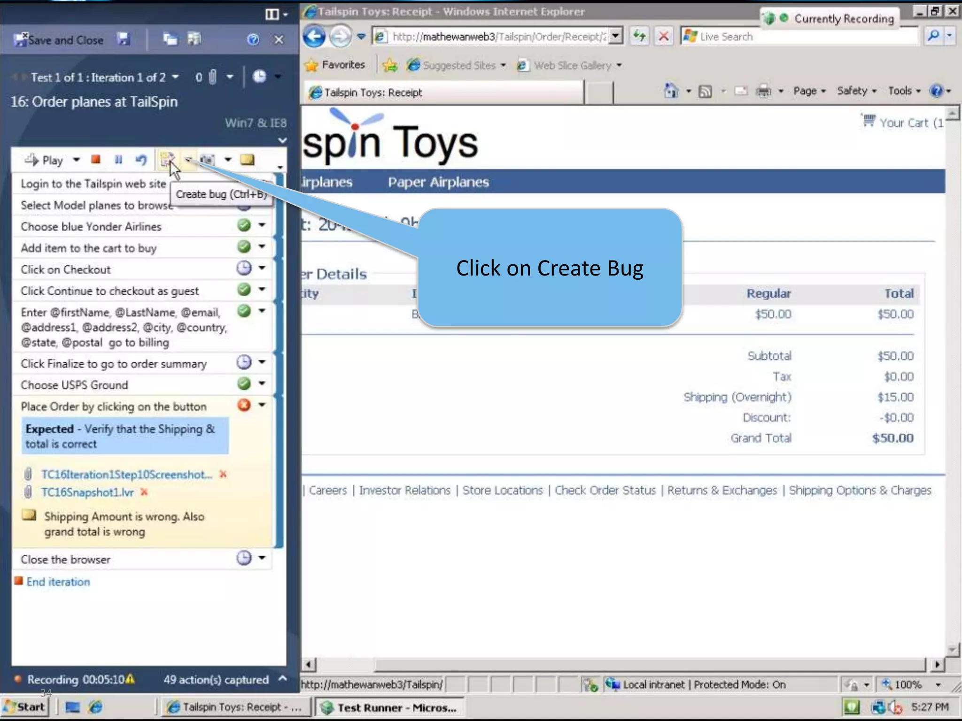Image resolution: width=962 pixels, height=721 pixels.
Task: Click the IE Refresh icon
Action: point(639,36)
